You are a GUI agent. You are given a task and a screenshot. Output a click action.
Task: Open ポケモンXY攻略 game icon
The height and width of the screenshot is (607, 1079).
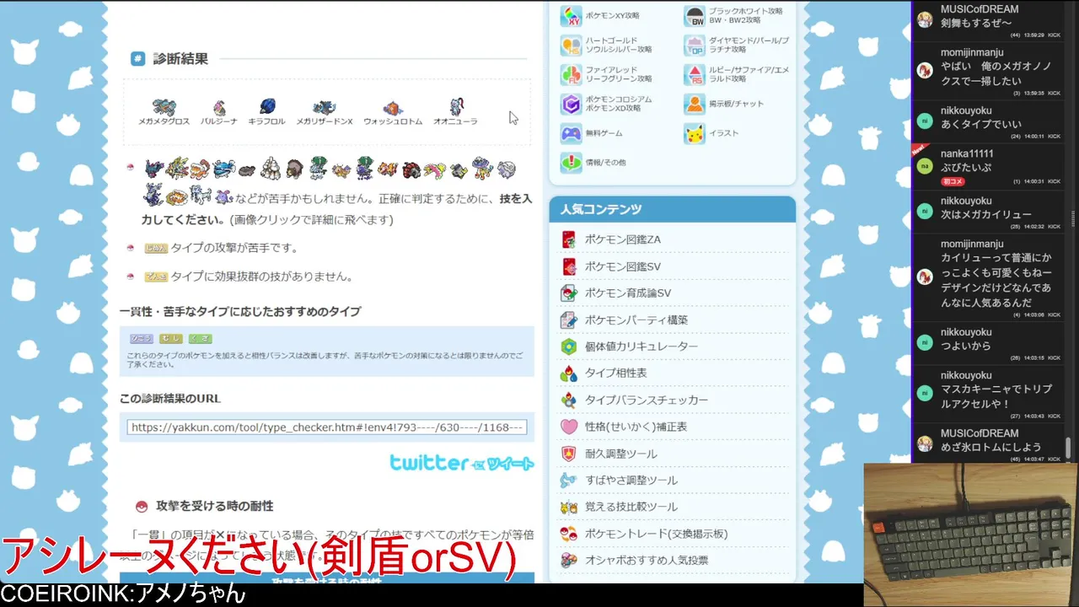572,16
